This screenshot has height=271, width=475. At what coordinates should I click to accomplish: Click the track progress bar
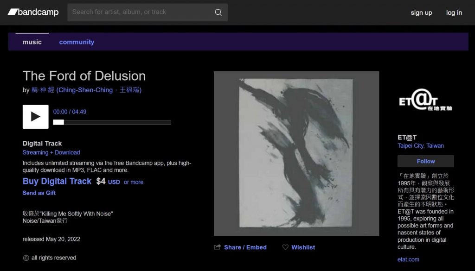coord(112,122)
